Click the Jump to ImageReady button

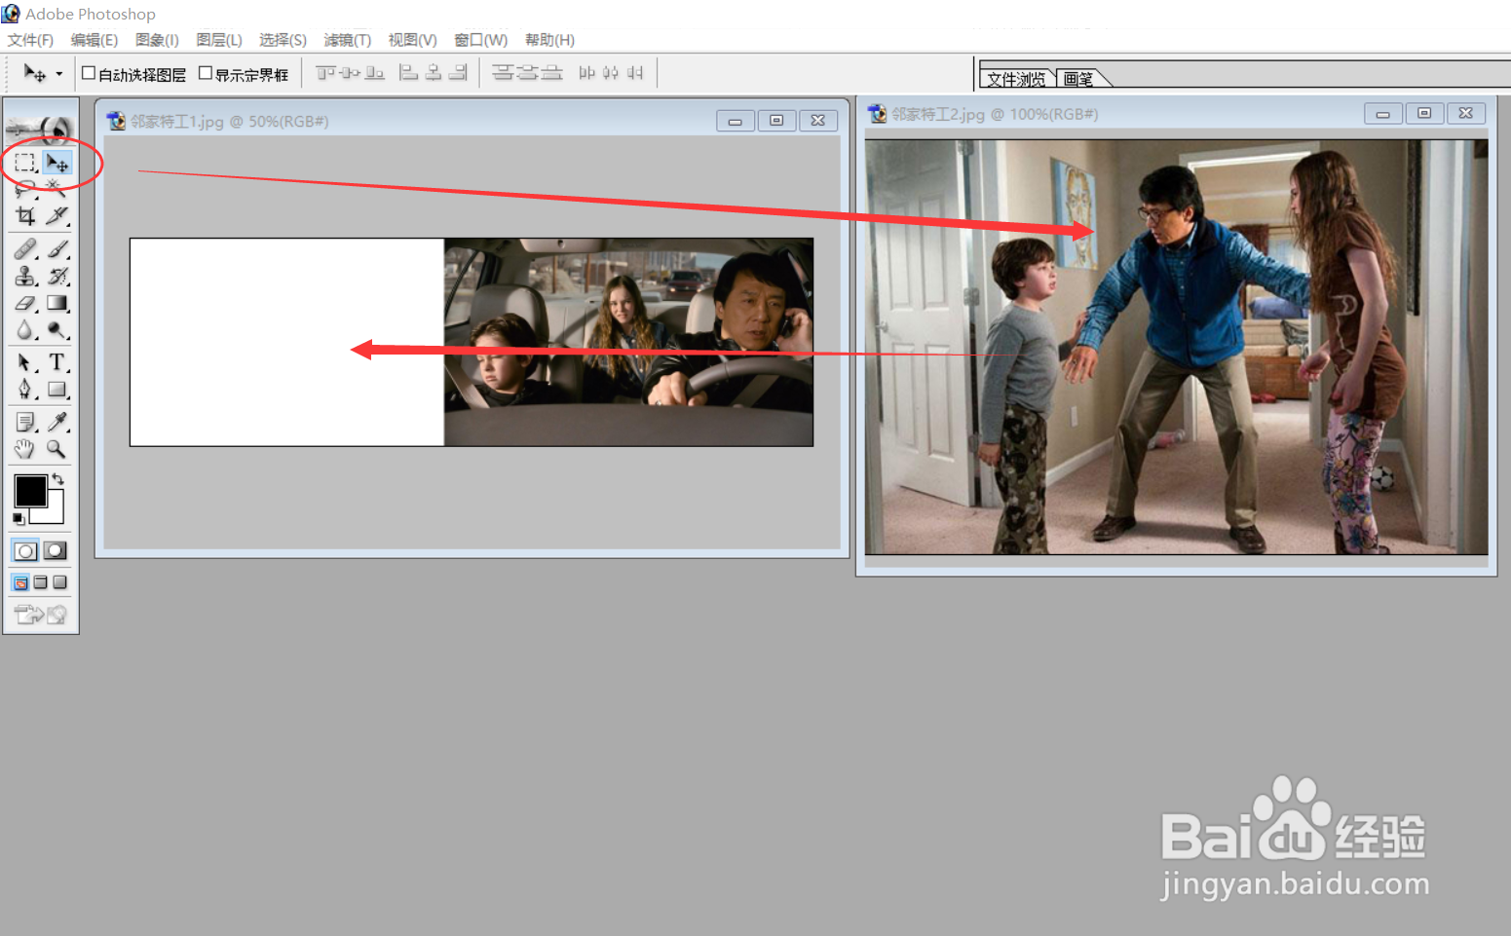point(41,615)
